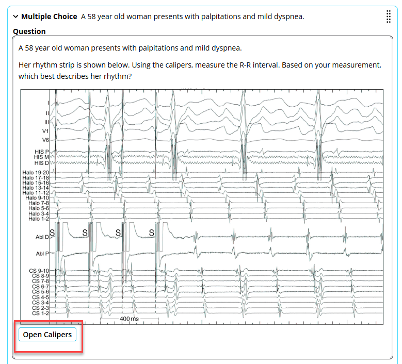Click the 'Halo 19-20' channel label

pyautogui.click(x=36, y=173)
